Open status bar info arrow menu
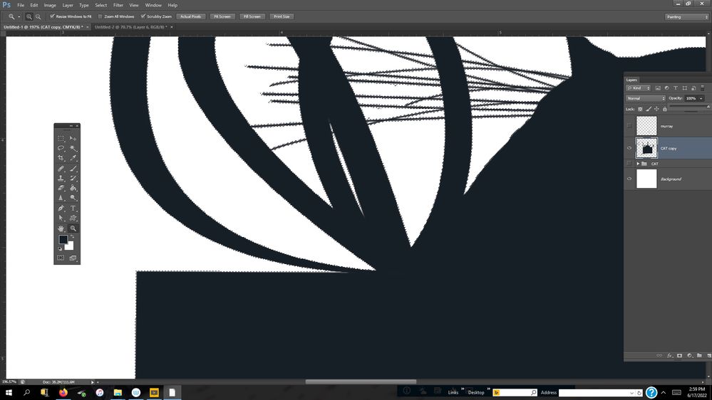This screenshot has height=400, width=712. [x=93, y=382]
